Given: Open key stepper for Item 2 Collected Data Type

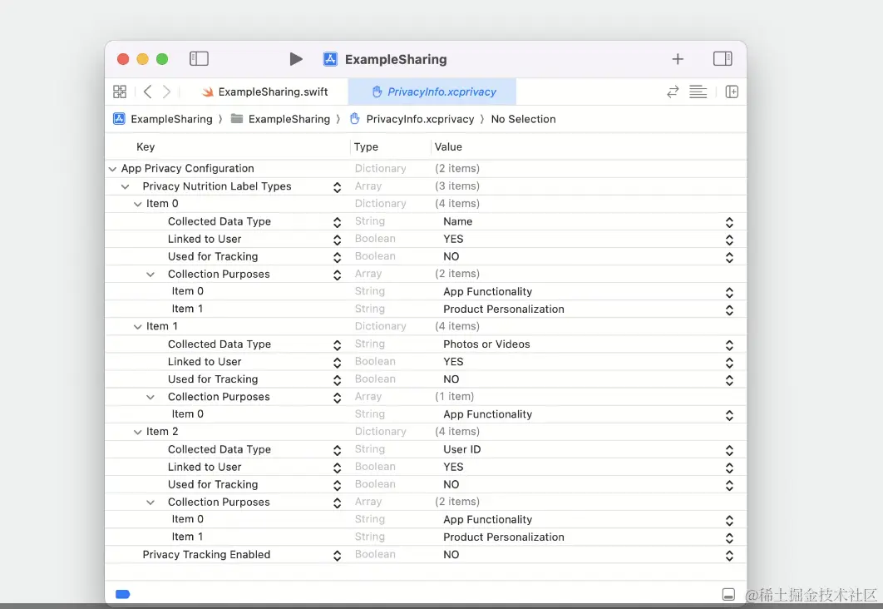Looking at the screenshot, I should (337, 450).
